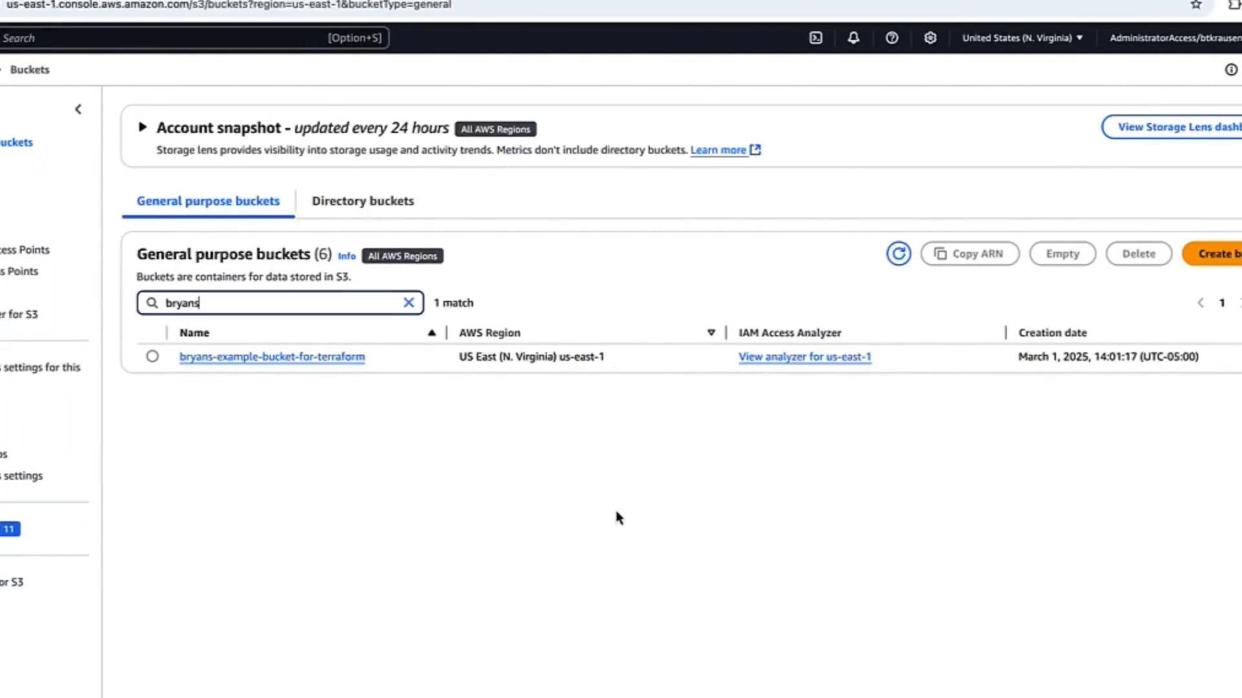Clear the bucket search with the X
Viewport: 1242px width, 698px height.
point(409,302)
